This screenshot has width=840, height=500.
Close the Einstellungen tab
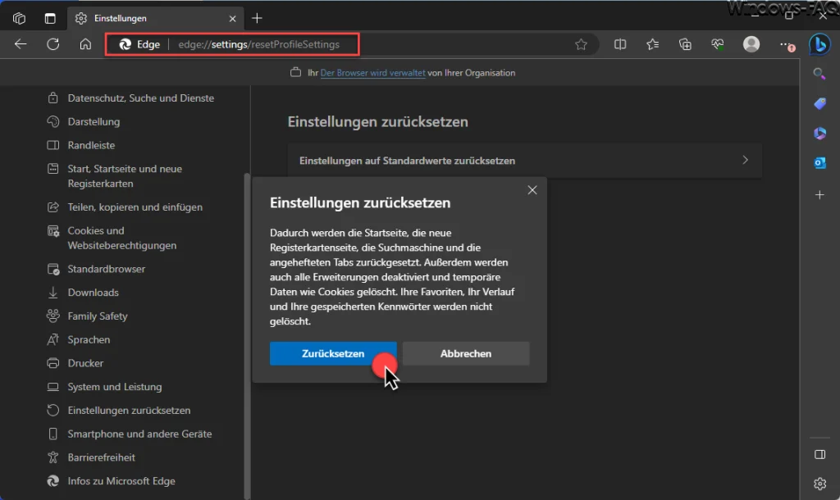(x=232, y=19)
